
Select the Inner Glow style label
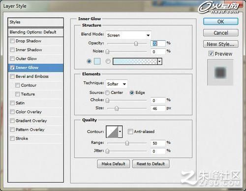pos(27,67)
